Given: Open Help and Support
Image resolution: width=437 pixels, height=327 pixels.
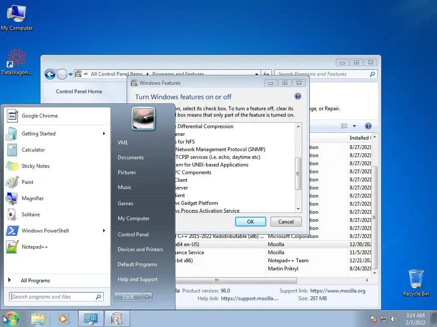Looking at the screenshot, I should pos(137,279).
